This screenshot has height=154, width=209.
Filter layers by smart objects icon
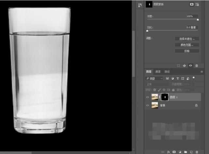[188, 78]
